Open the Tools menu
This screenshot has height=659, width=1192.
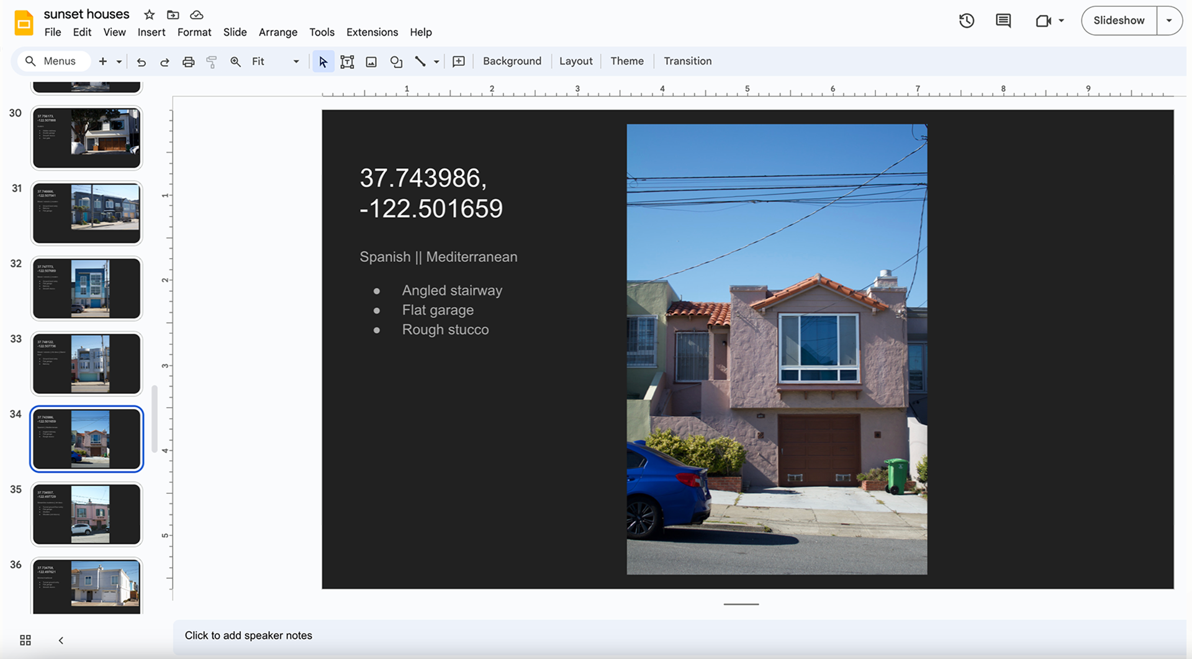(x=322, y=32)
